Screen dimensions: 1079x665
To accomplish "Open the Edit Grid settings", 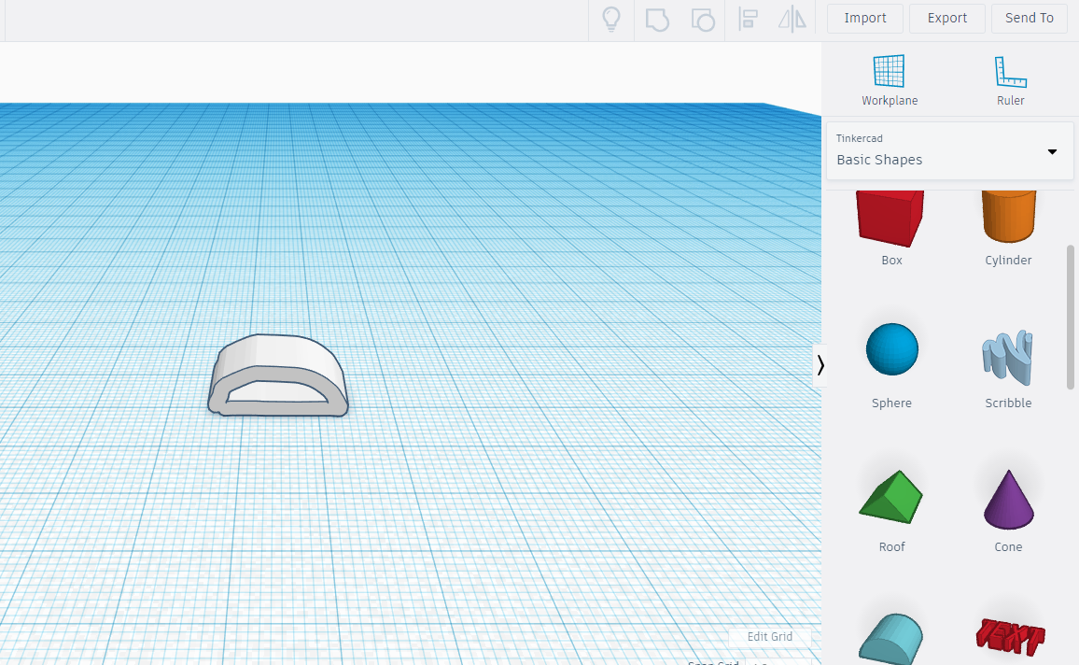I will [769, 637].
